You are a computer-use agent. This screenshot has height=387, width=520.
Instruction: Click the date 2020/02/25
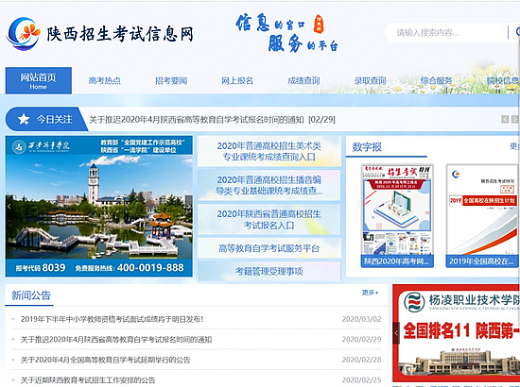(x=361, y=379)
